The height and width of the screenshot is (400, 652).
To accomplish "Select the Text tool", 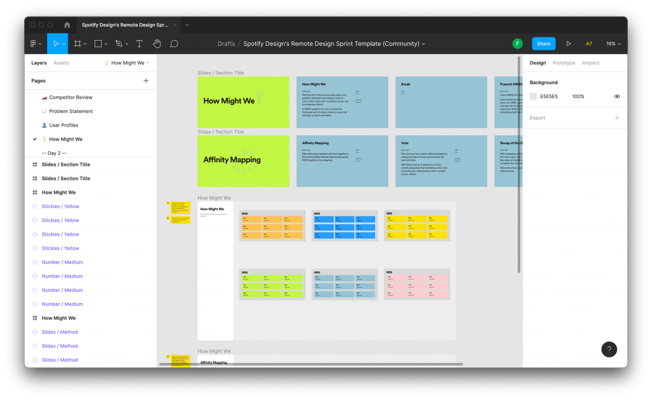I will [139, 44].
